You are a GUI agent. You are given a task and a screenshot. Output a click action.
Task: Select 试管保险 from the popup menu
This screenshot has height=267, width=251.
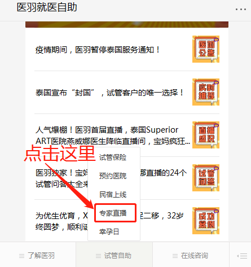click(113, 157)
